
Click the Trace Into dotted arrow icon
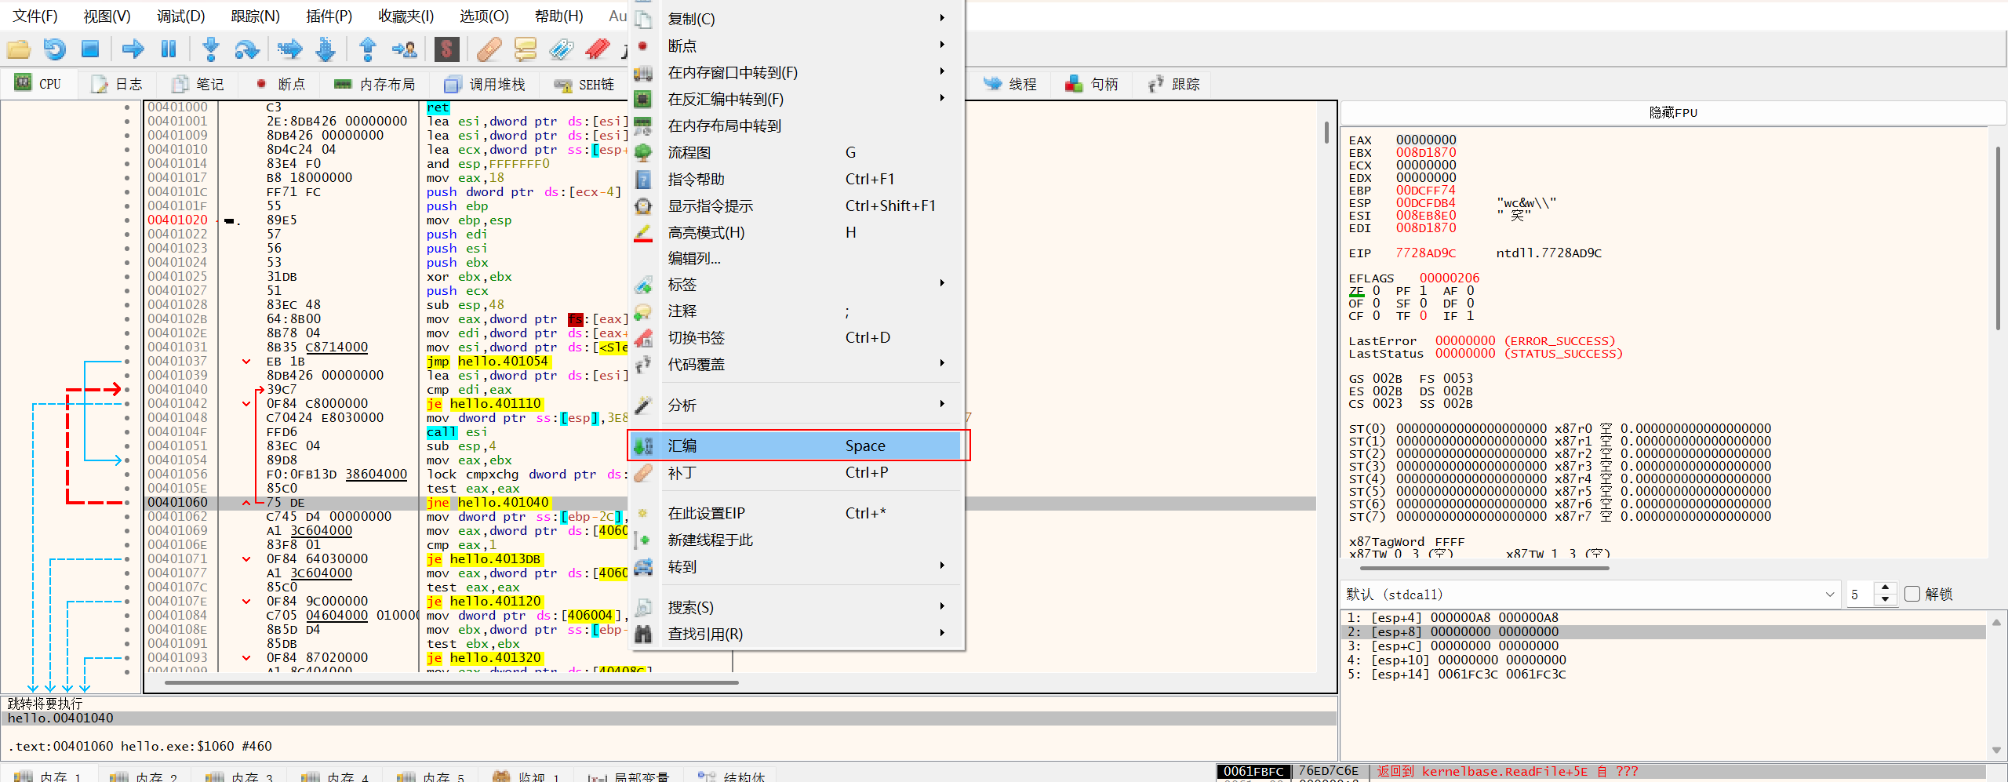pyautogui.click(x=289, y=49)
